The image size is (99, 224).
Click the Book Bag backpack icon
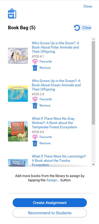[12, 13]
